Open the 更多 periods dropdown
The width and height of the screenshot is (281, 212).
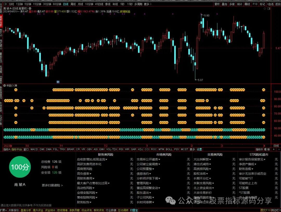148,4
